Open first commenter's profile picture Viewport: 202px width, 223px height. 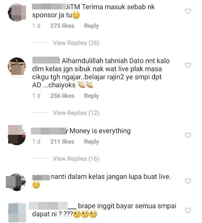pos(17,12)
